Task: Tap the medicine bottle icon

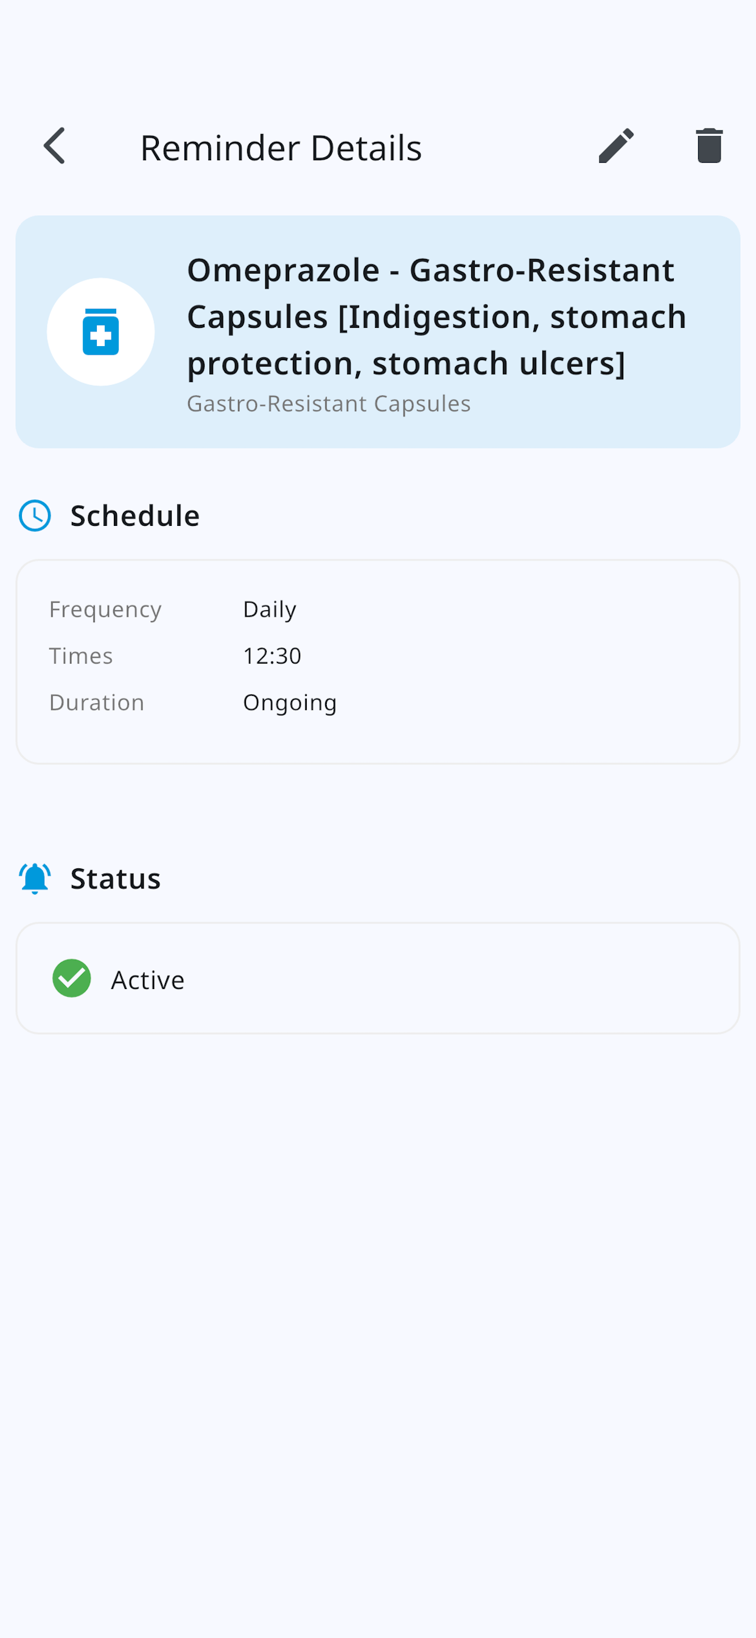Action: (x=100, y=332)
